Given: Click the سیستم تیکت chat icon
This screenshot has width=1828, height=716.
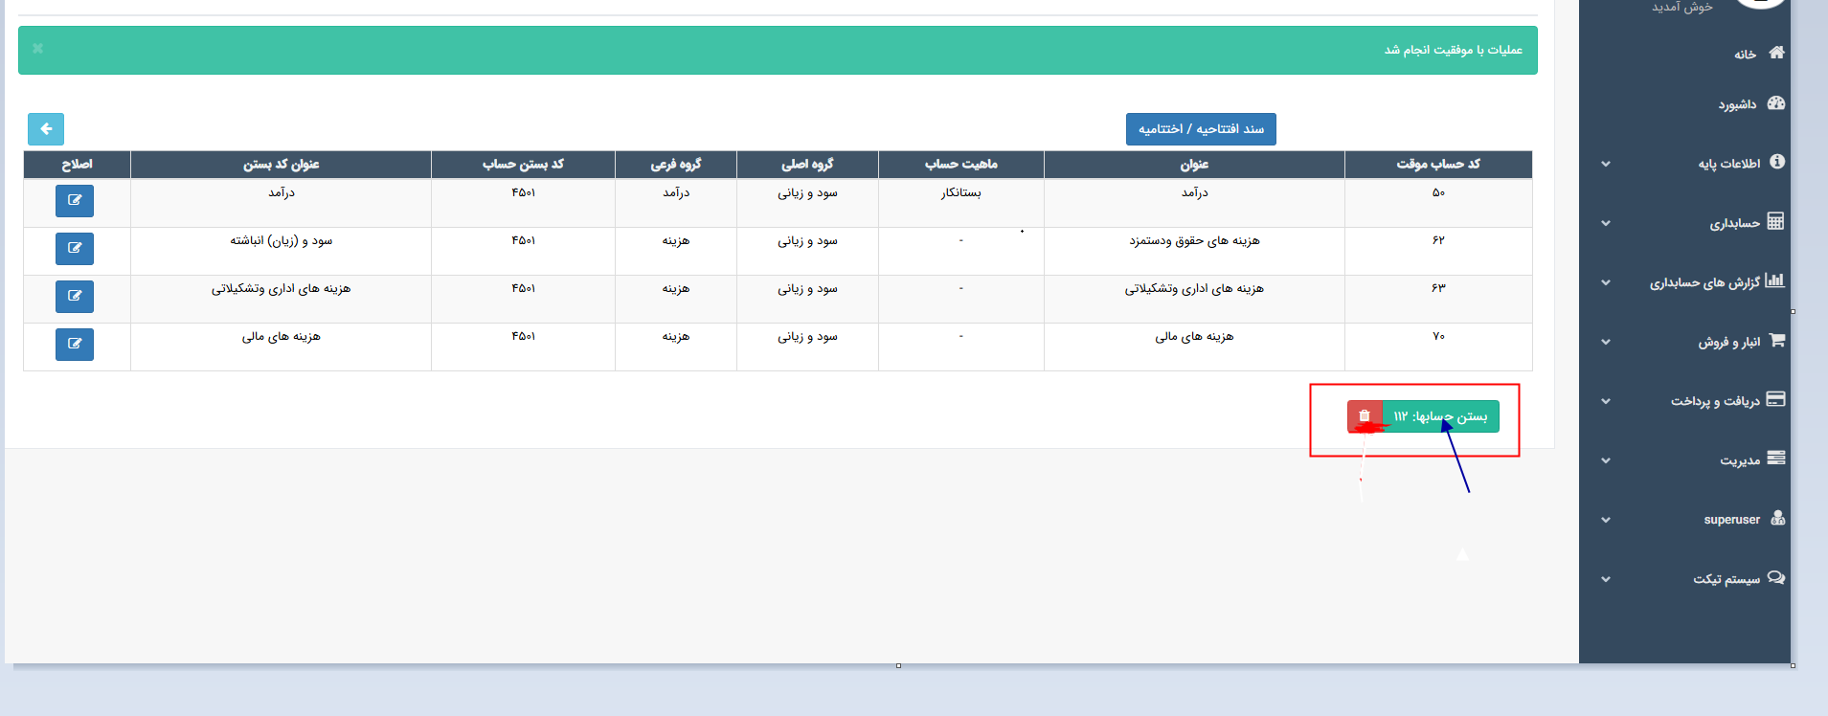Looking at the screenshot, I should coord(1776,578).
